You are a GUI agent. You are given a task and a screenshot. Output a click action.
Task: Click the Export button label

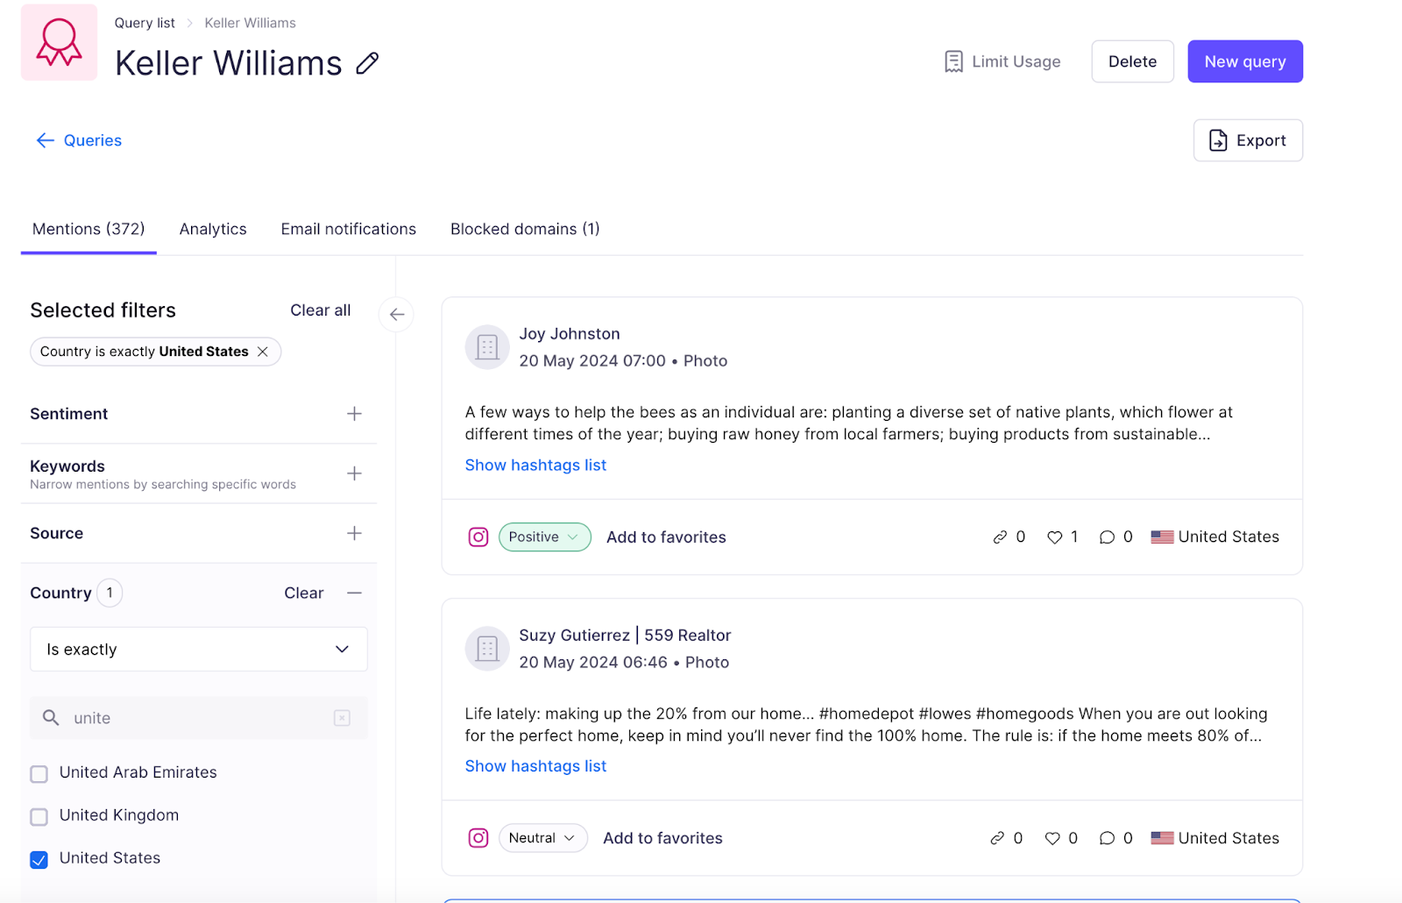point(1261,140)
